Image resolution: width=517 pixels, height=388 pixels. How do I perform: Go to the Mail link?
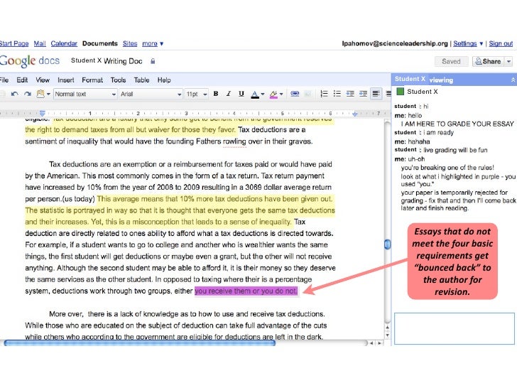tap(40, 43)
